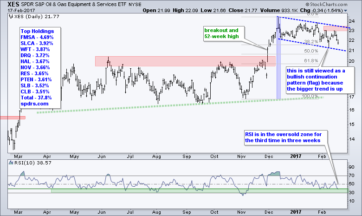Click the 17-Feb-2017 date label
This screenshot has width=362, height=216.
(21, 11)
